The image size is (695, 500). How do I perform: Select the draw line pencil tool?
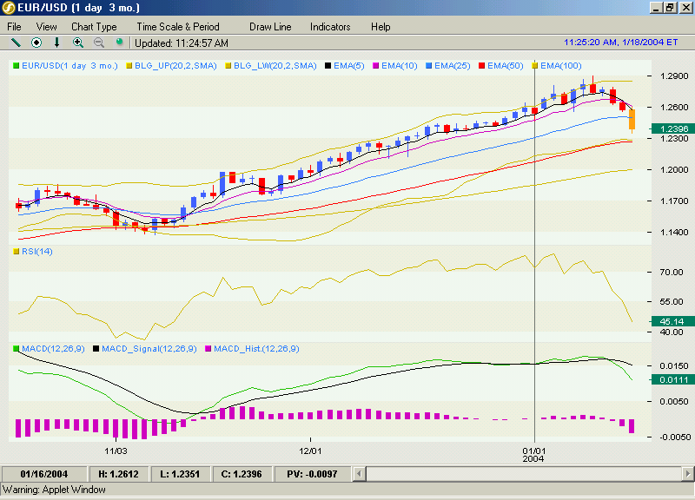16,43
